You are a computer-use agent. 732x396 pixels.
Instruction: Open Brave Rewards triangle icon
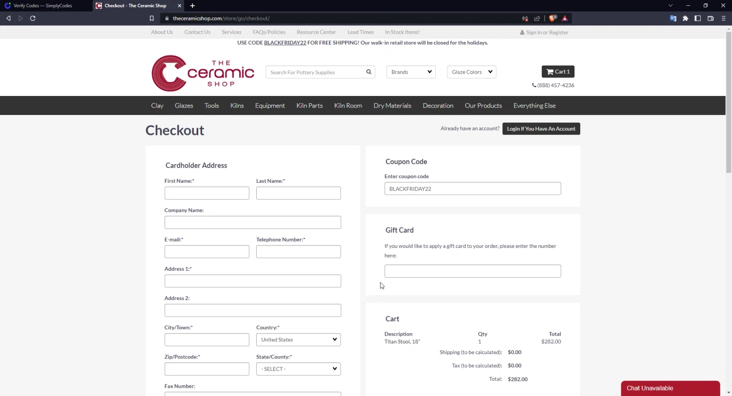(x=565, y=19)
